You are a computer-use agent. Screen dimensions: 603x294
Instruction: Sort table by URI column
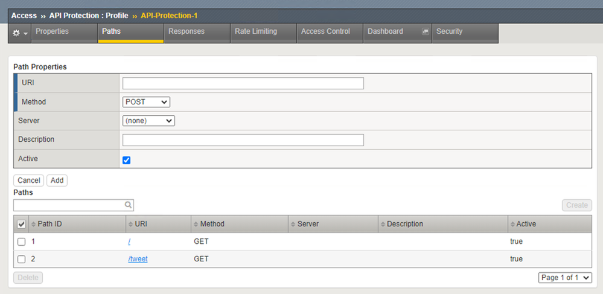pos(141,224)
